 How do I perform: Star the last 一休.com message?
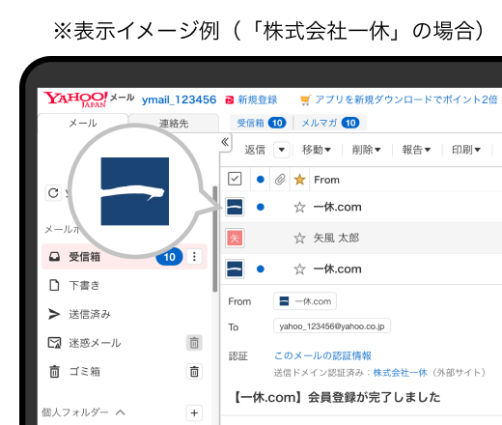[x=299, y=269]
